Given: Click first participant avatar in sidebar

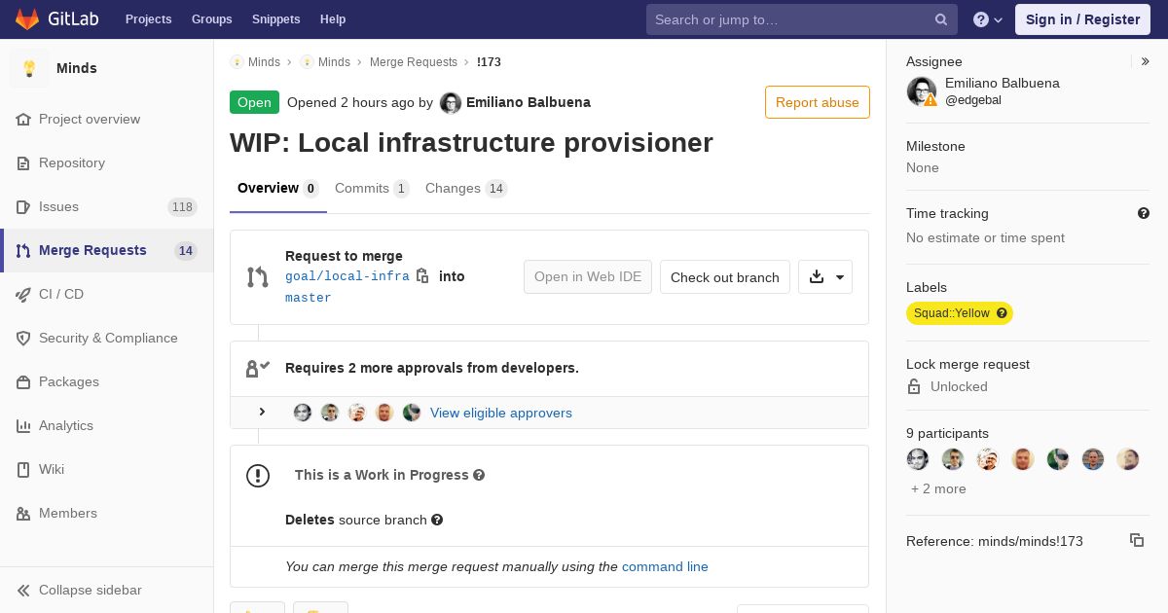Looking at the screenshot, I should tap(918, 459).
